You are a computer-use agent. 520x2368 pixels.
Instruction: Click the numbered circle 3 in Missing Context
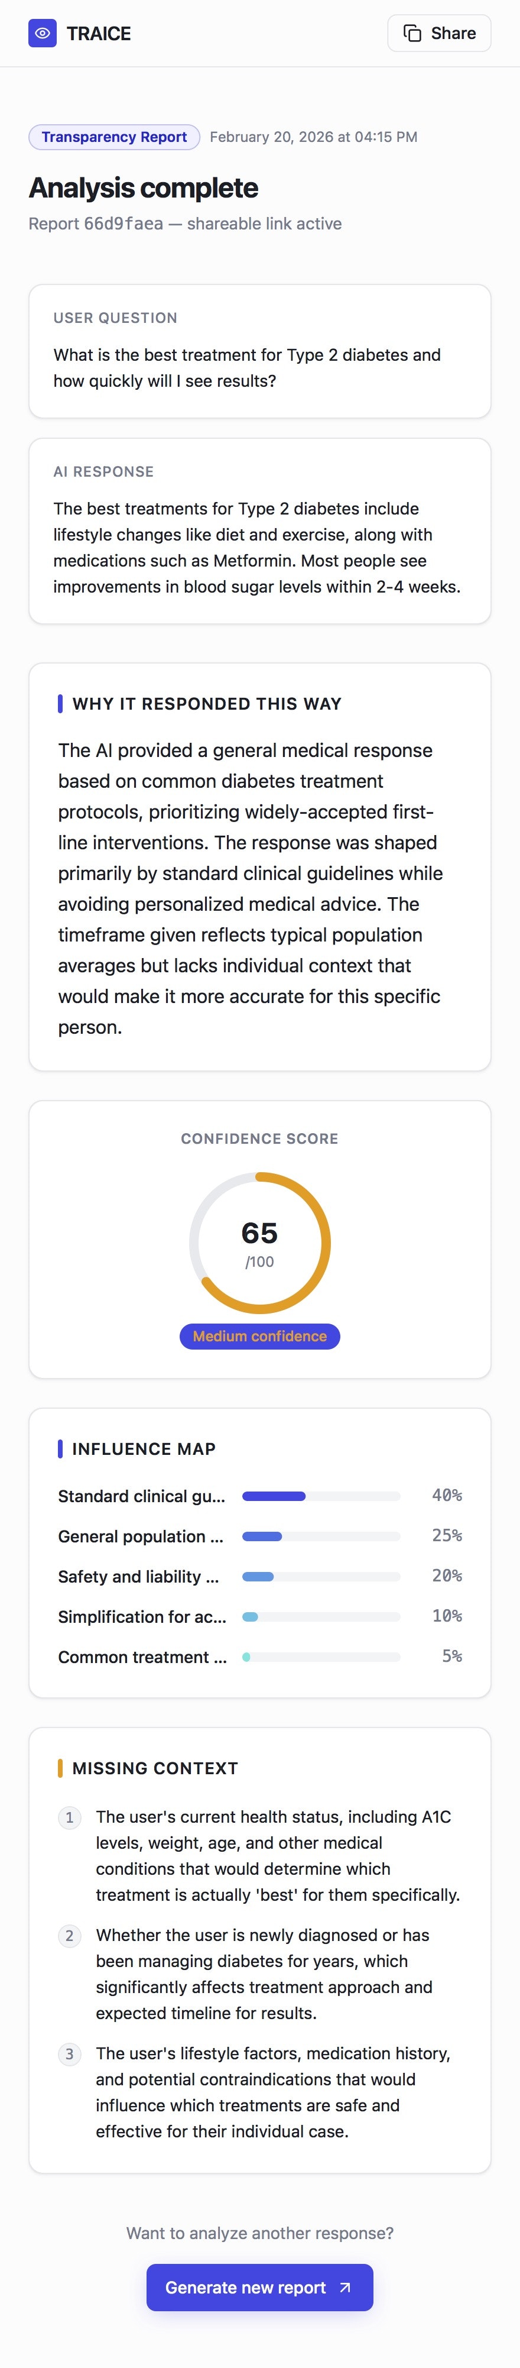tap(70, 2053)
